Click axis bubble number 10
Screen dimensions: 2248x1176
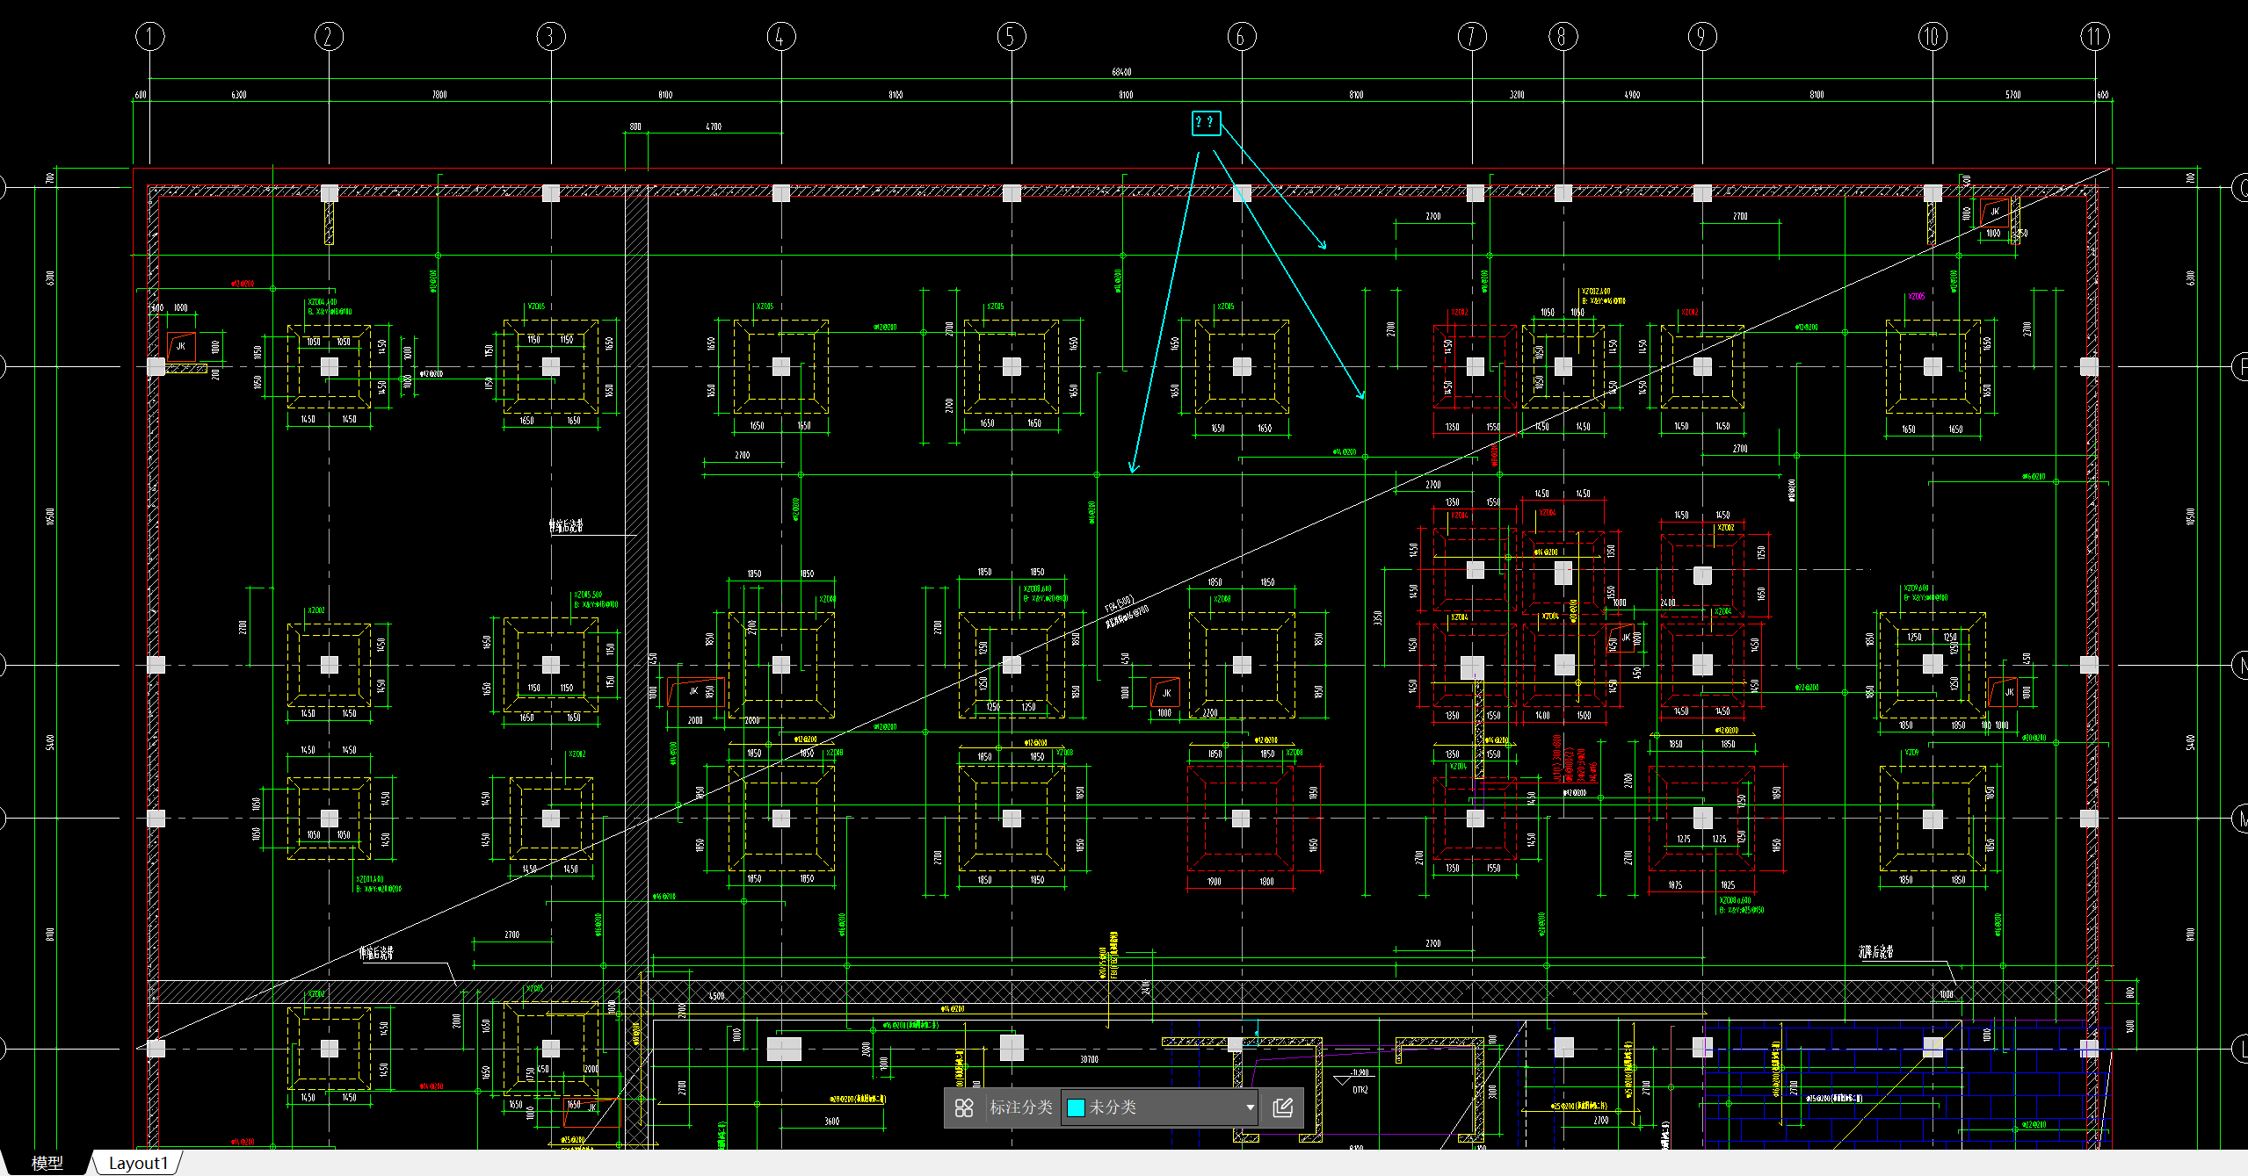point(1933,36)
